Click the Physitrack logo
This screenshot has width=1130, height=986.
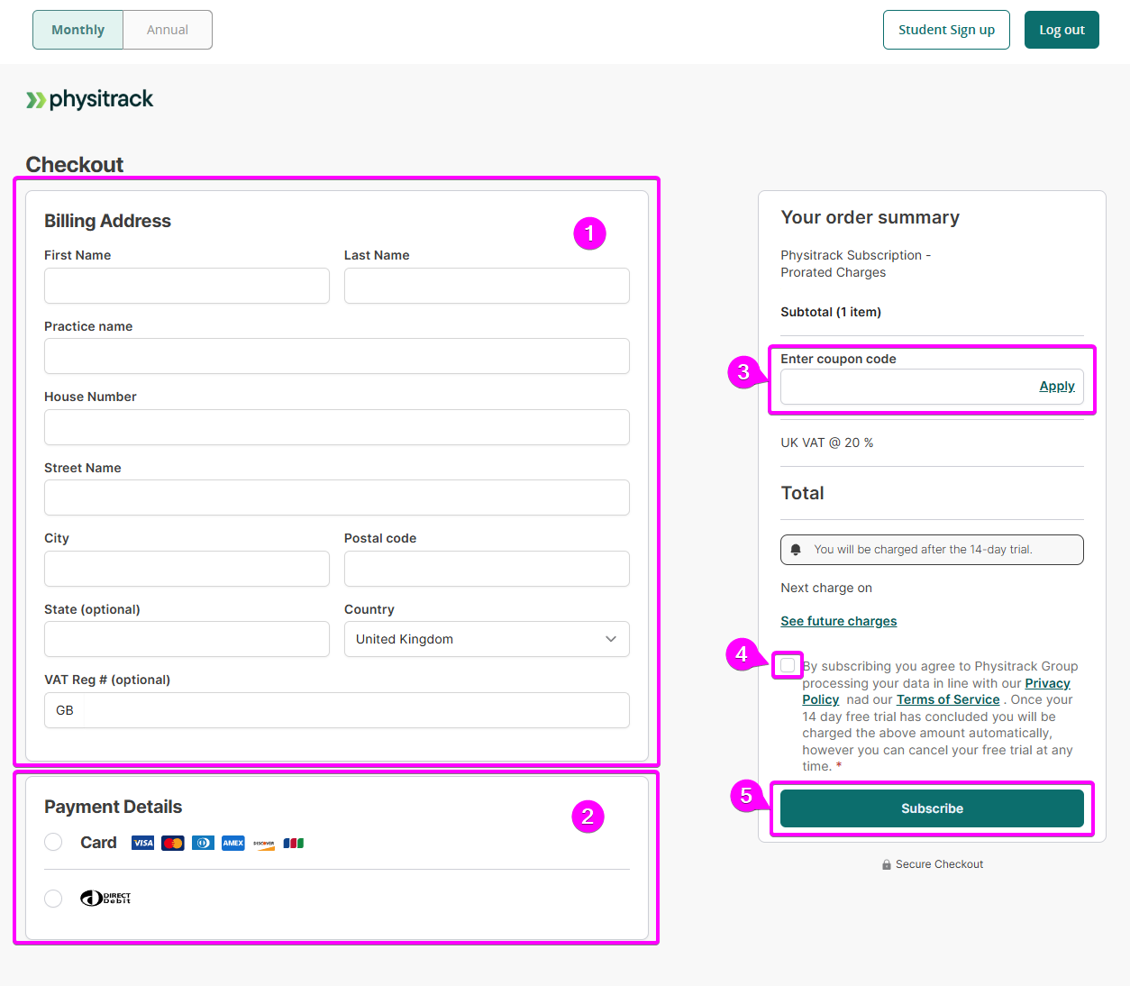click(89, 99)
